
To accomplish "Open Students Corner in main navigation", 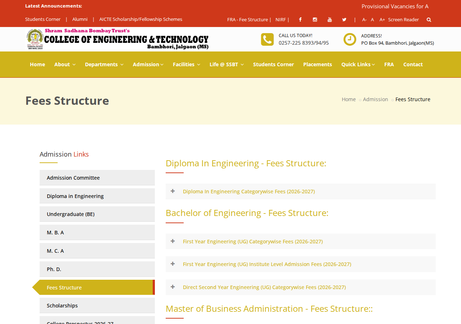I will 273,64.
